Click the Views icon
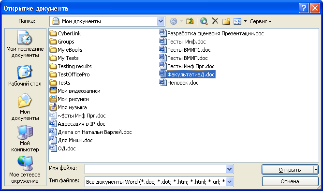 (x=237, y=21)
